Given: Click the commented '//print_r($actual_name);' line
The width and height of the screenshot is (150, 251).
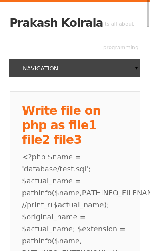Looking at the screenshot, I should pyautogui.click(x=66, y=205).
